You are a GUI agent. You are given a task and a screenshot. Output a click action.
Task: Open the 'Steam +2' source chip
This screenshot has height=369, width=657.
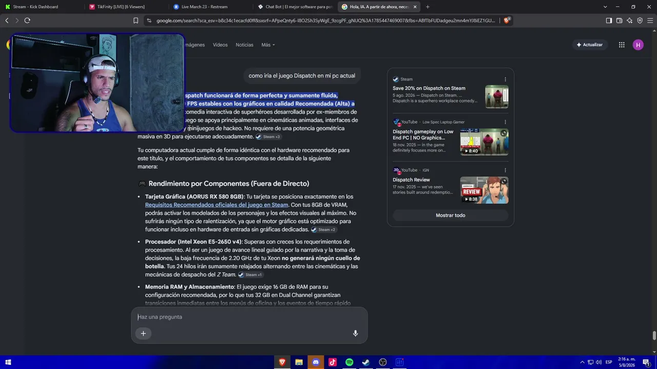coord(324,230)
